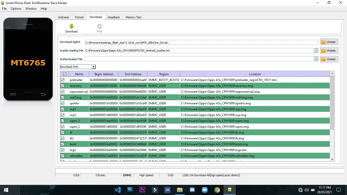The height and width of the screenshot is (195, 347).
Task: Launch Premiere Pro from the taskbar
Action: point(142,190)
